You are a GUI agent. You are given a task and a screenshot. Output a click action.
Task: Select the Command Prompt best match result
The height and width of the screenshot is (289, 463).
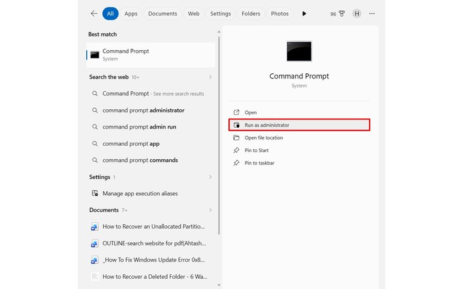pos(150,55)
